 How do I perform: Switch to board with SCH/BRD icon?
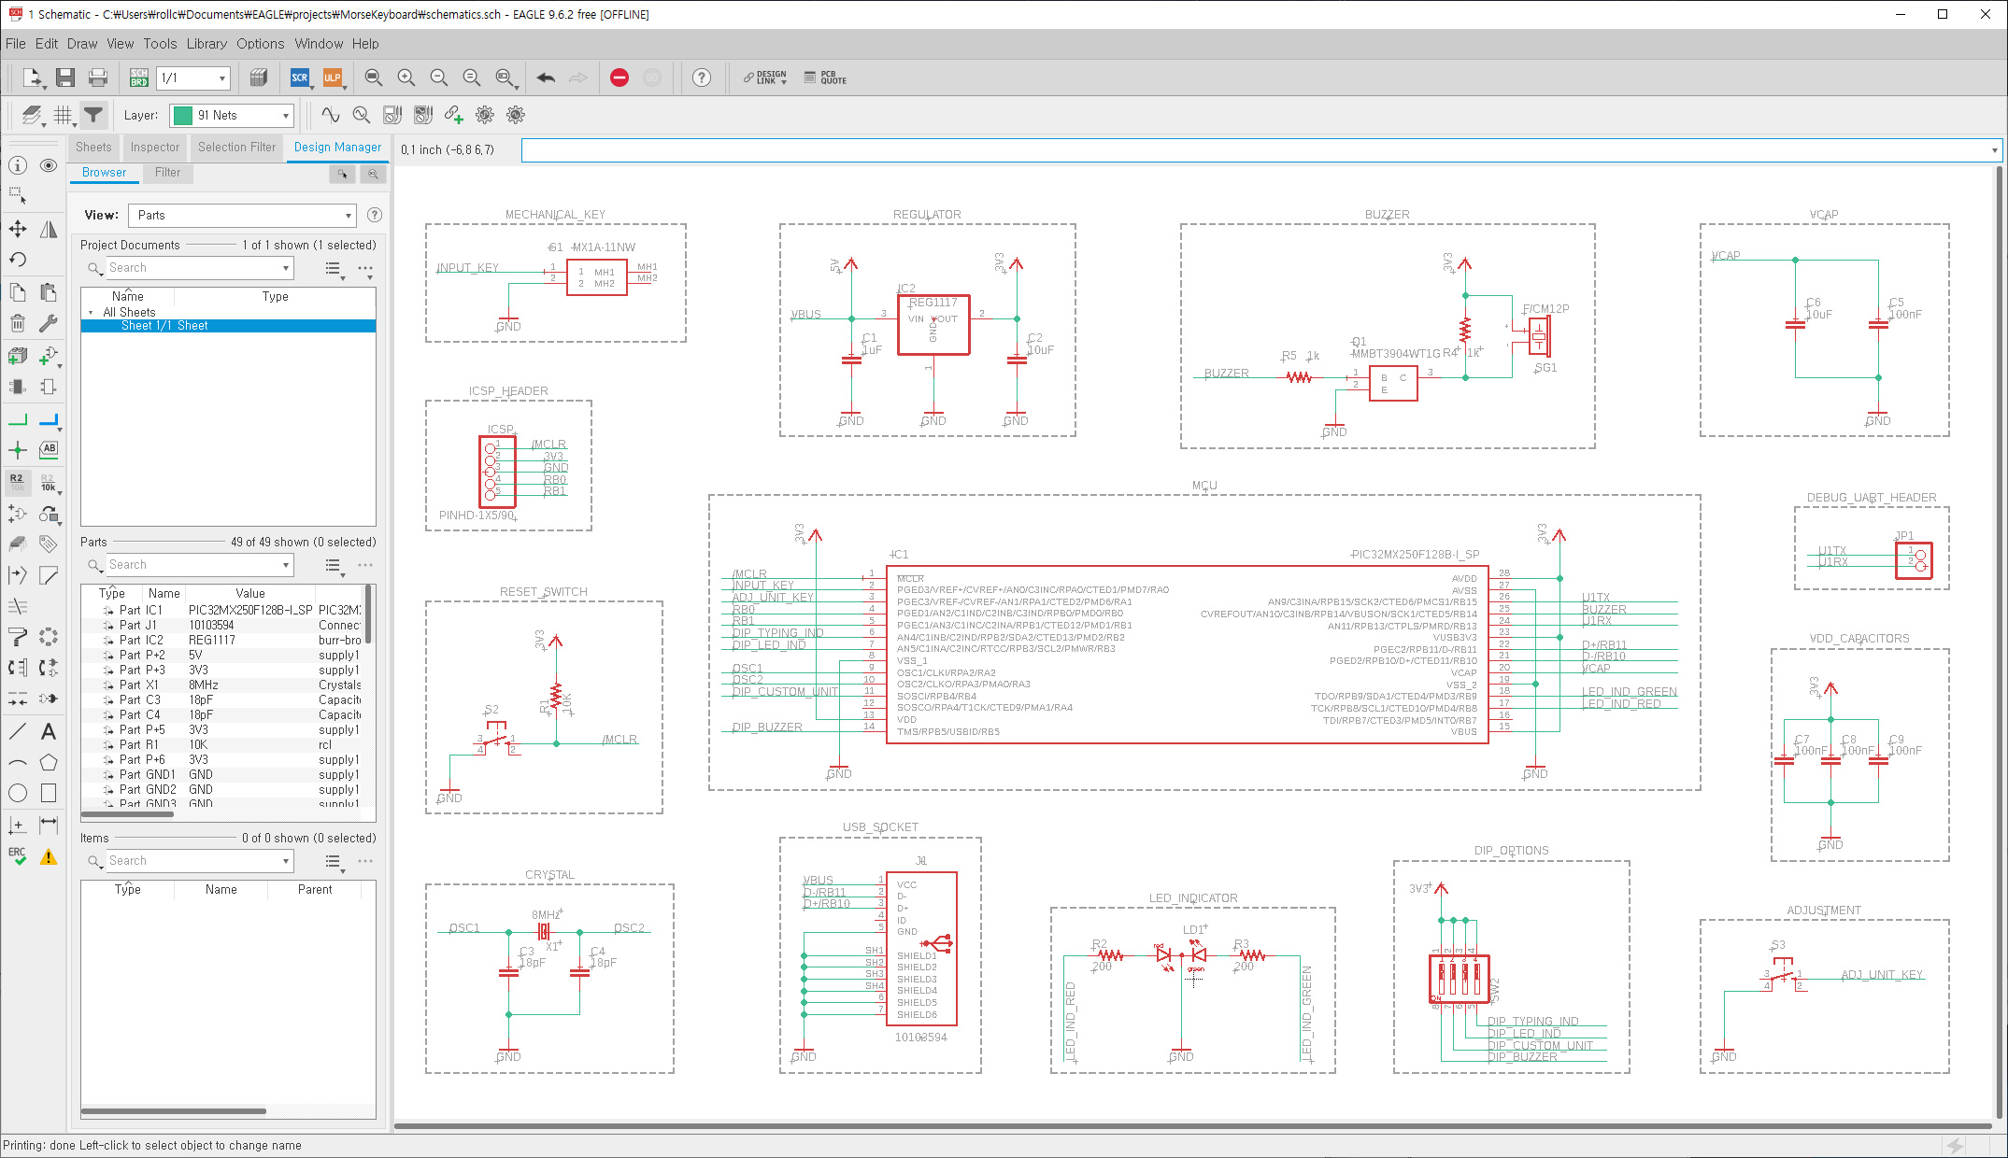(138, 78)
